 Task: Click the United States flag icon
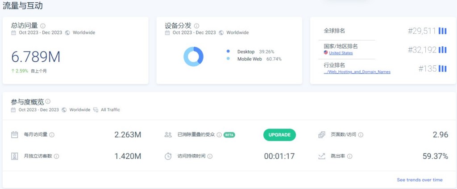click(326, 52)
